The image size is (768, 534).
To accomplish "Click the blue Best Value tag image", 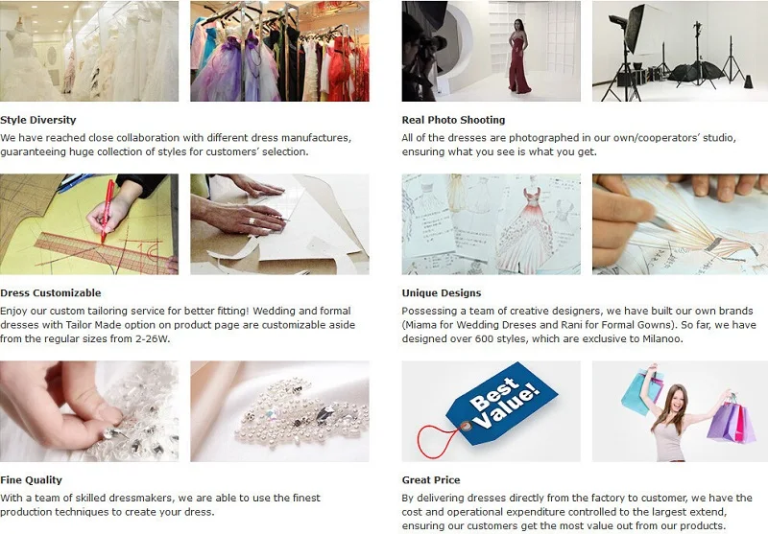I will coord(492,411).
